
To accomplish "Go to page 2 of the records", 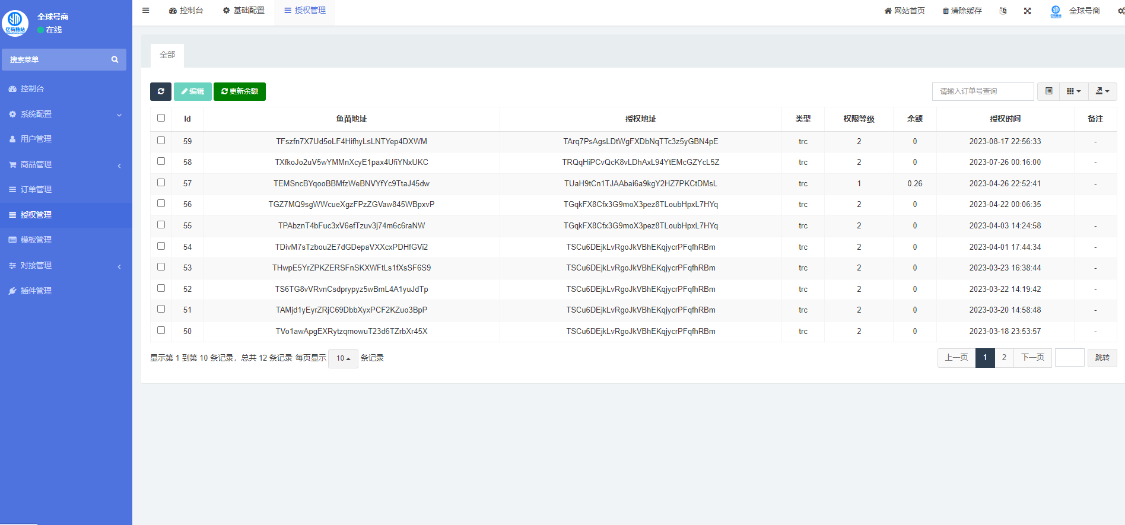I will (x=1004, y=358).
